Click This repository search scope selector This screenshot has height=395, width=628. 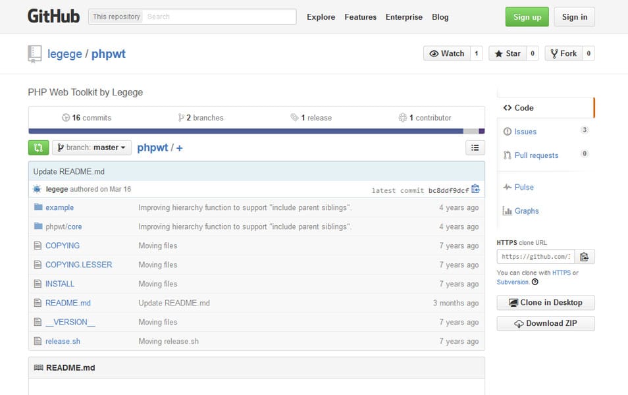point(116,17)
